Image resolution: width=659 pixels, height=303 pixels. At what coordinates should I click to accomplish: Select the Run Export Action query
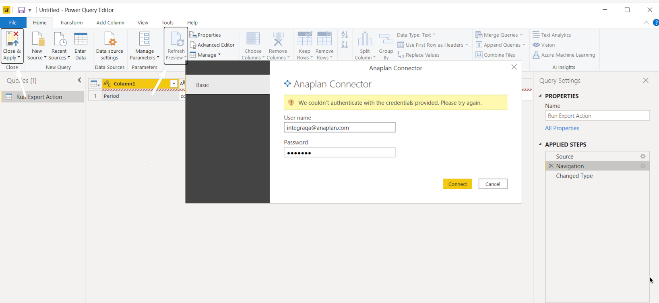click(x=43, y=97)
